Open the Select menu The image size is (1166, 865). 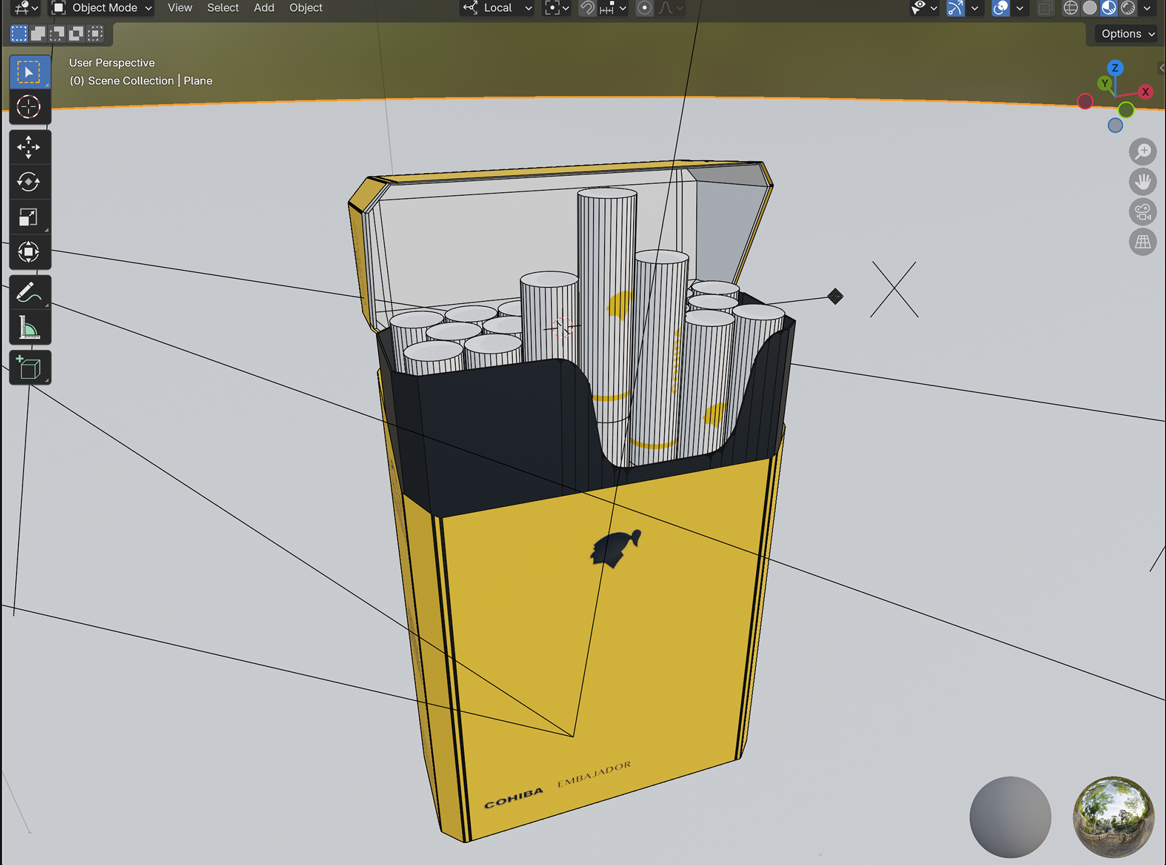pyautogui.click(x=223, y=8)
